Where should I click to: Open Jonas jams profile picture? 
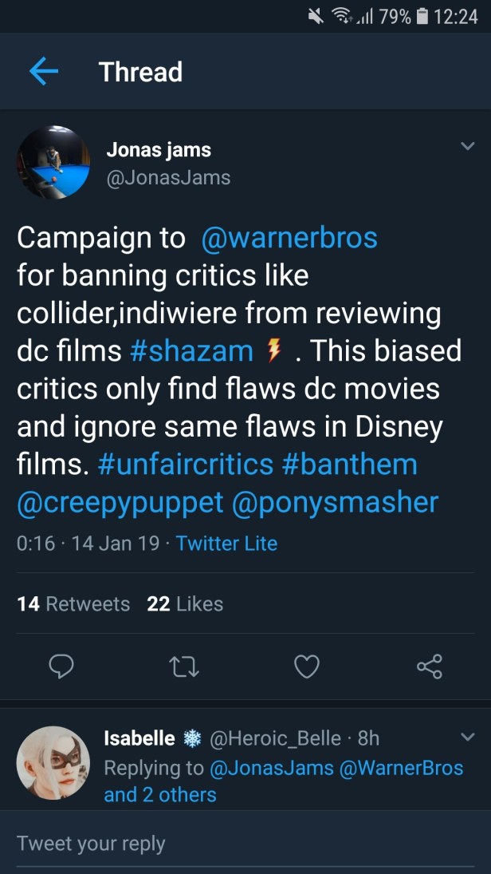tap(53, 162)
